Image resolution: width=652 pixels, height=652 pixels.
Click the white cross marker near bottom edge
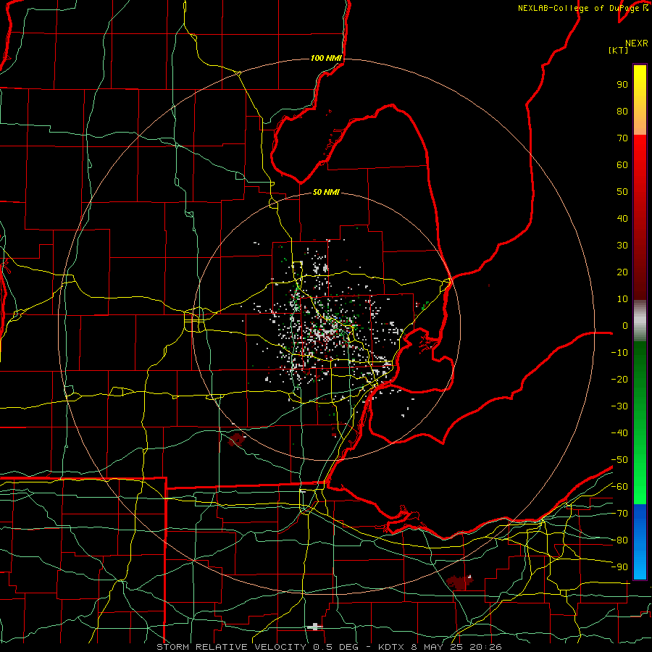coord(315,627)
